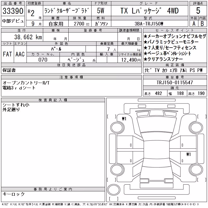Select the 保証書 entry
This screenshot has height=208, width=208.
pos(9,70)
